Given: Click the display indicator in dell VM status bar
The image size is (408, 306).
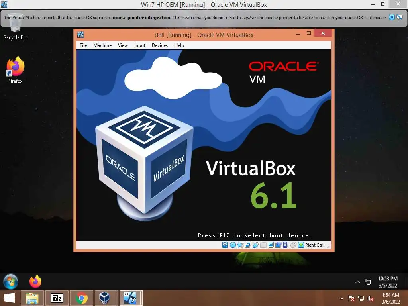Looking at the screenshot, I should tap(271, 245).
